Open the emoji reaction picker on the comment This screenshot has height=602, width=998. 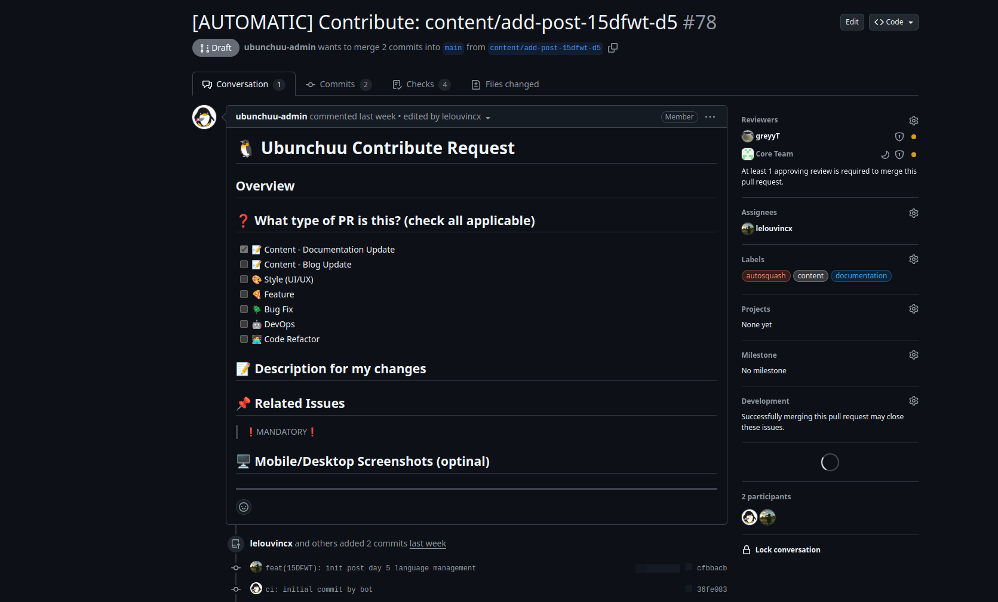pos(244,506)
